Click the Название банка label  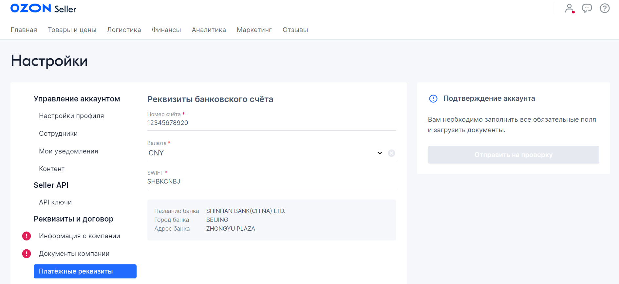(x=177, y=211)
